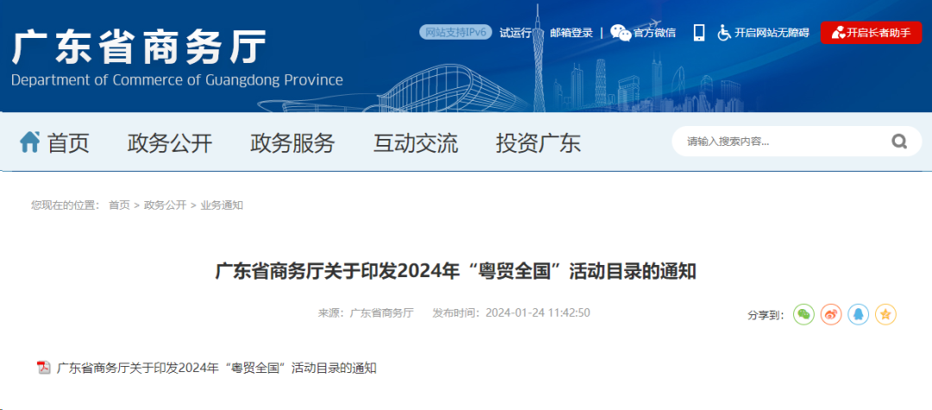Share the article via green WeChat icon

[x=803, y=315]
